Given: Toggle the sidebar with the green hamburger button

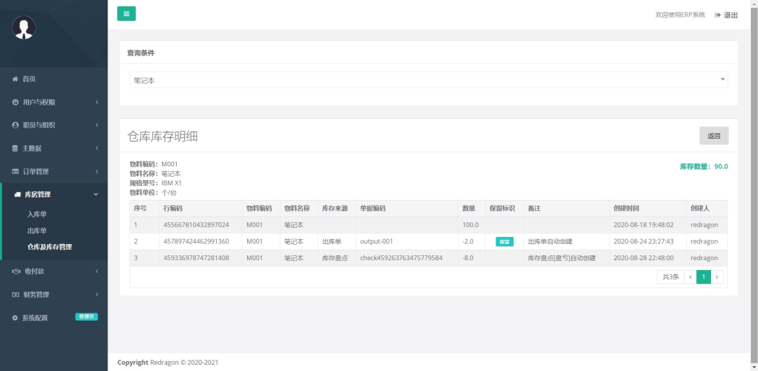Looking at the screenshot, I should click(126, 13).
